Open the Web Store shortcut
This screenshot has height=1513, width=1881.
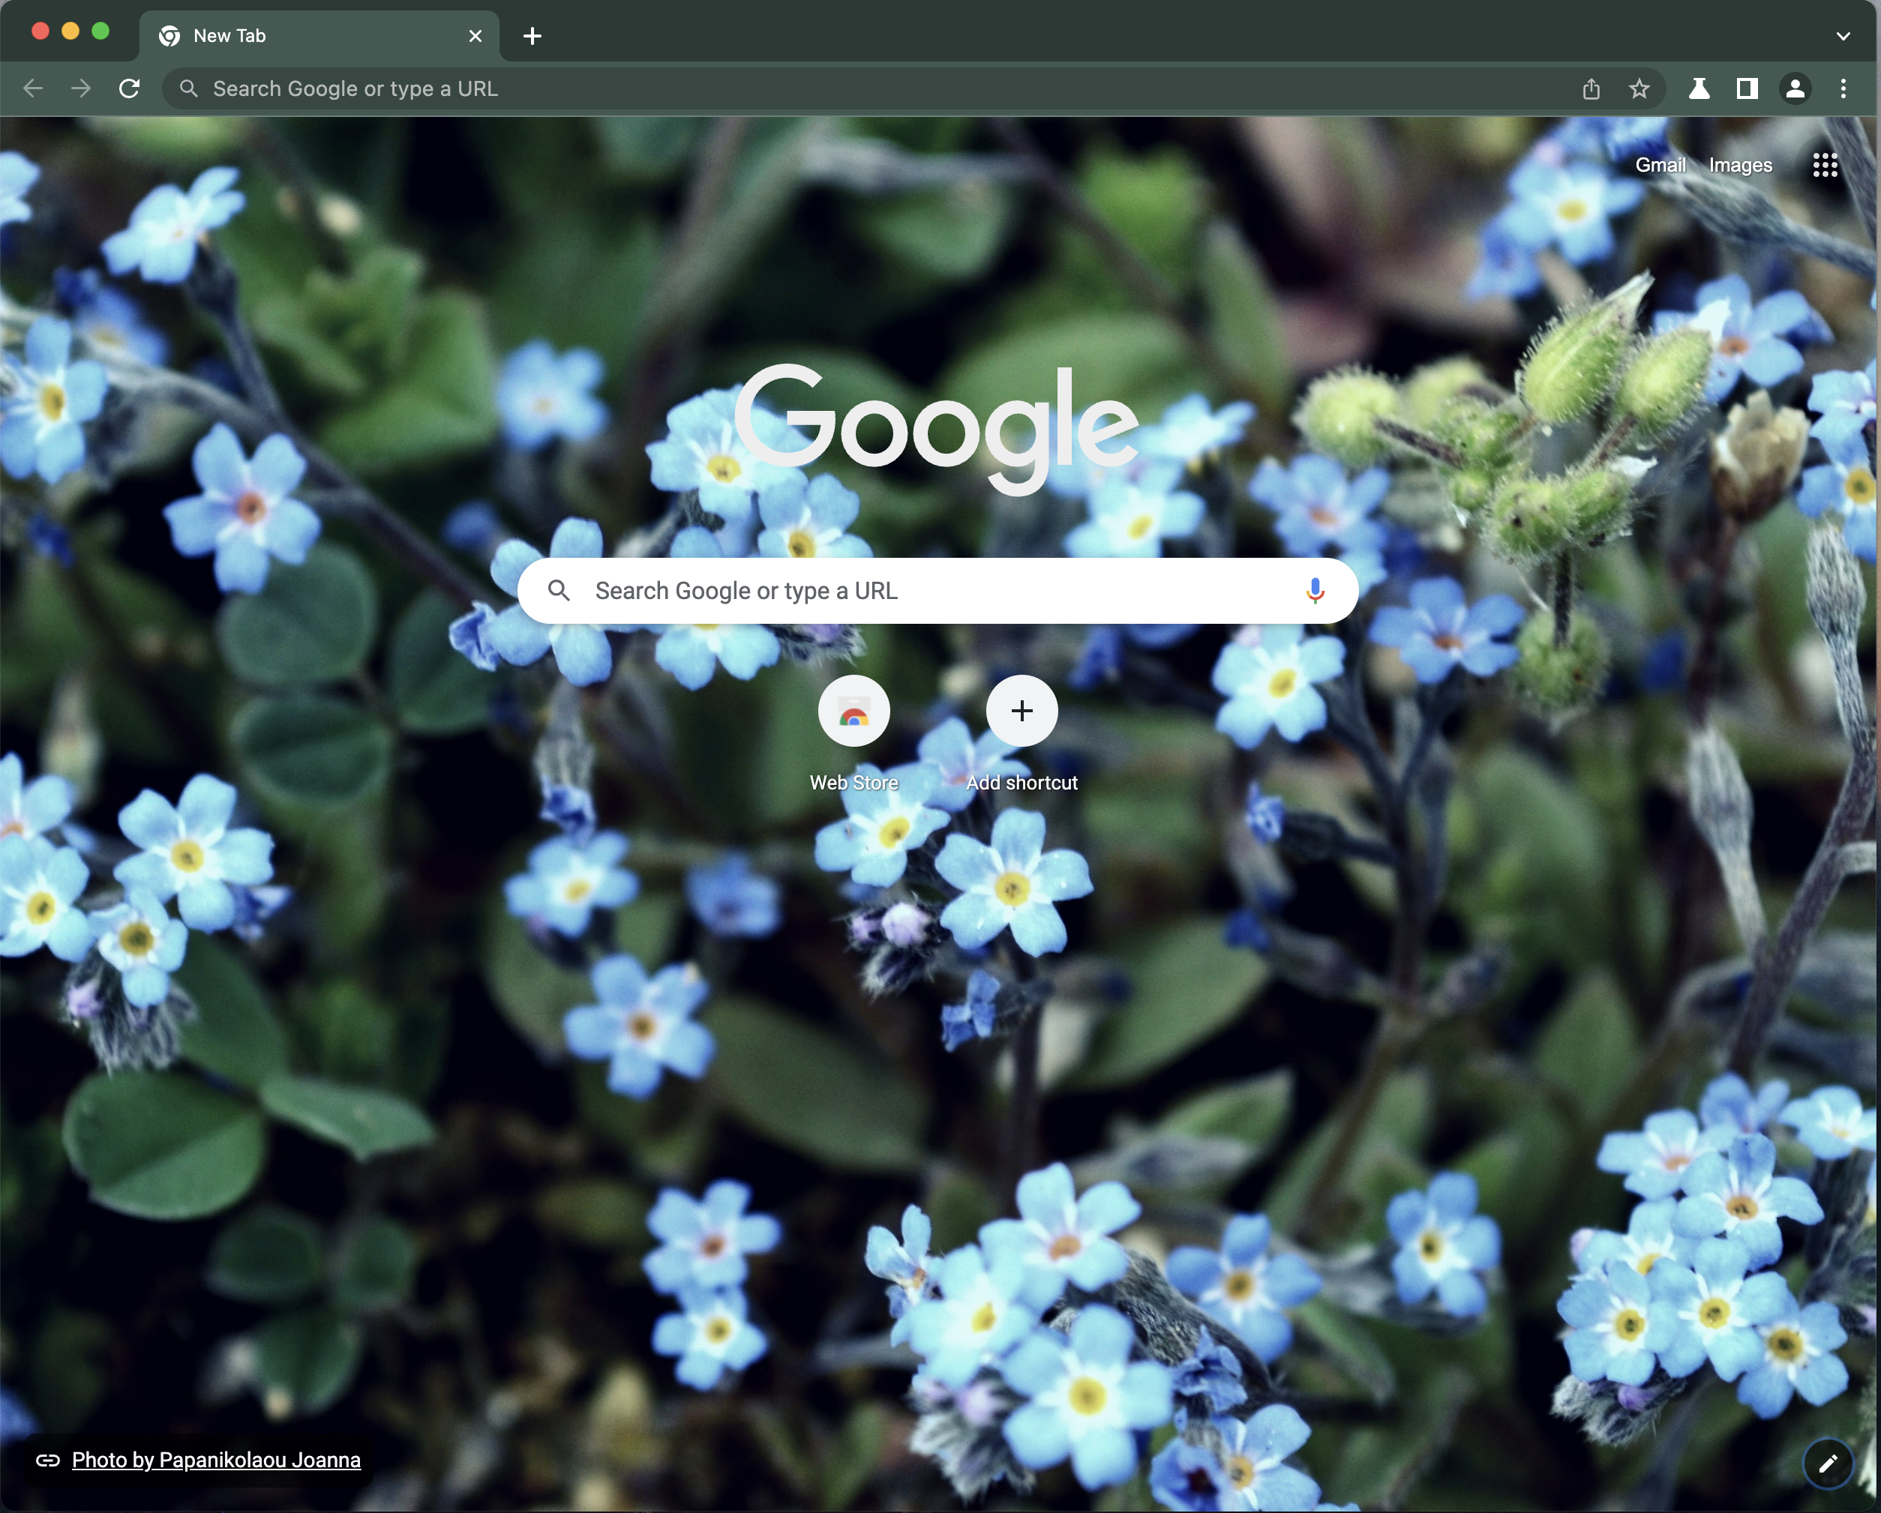pos(853,712)
